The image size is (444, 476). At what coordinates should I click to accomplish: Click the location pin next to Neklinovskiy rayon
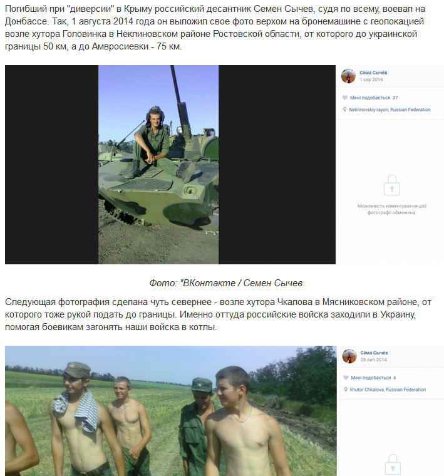tap(344, 110)
